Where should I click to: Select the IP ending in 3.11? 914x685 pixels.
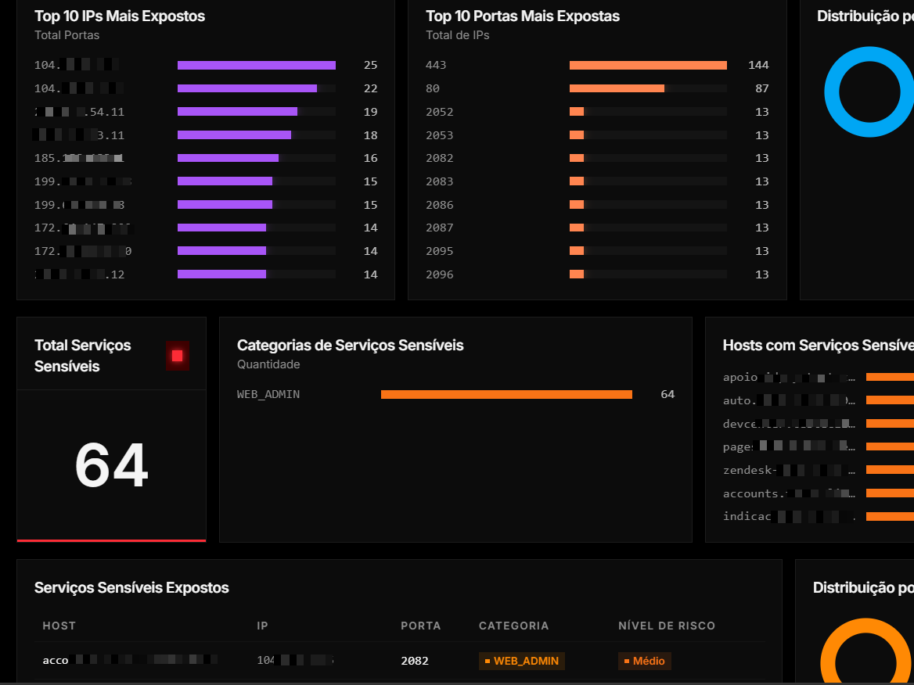coord(79,135)
